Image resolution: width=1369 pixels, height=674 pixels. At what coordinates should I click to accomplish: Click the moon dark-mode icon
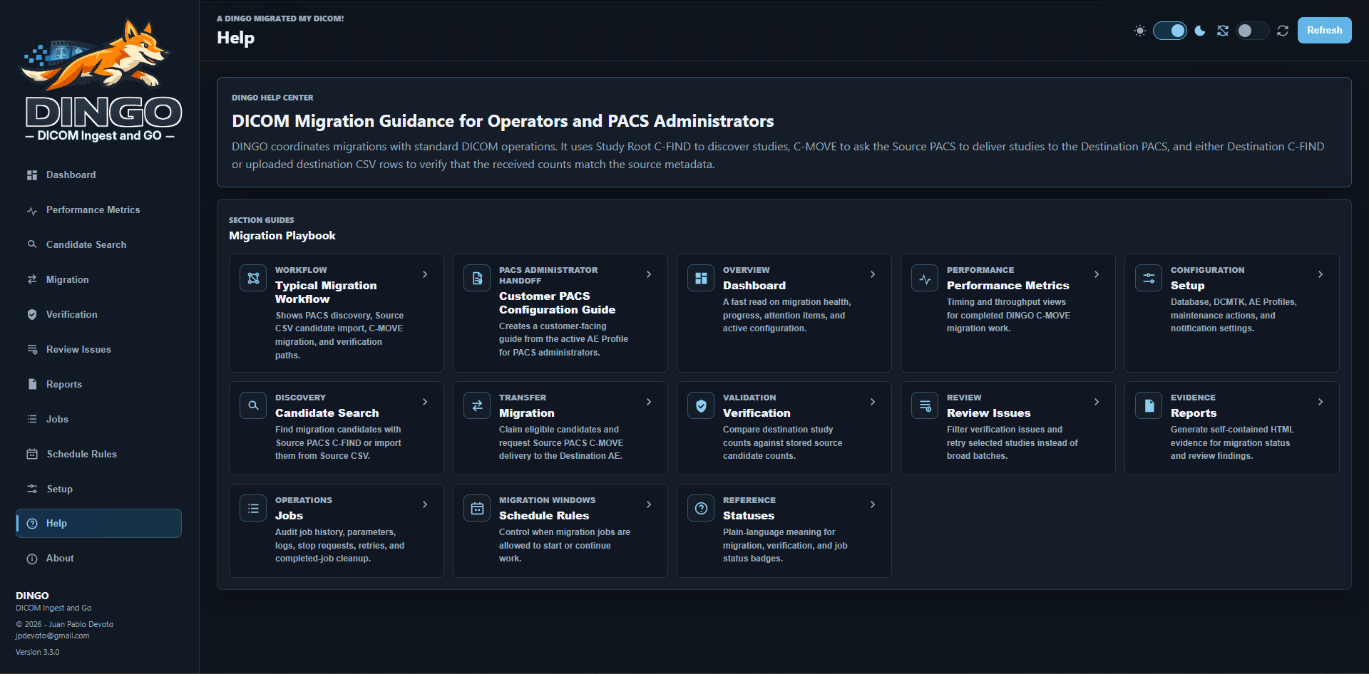pyautogui.click(x=1200, y=31)
